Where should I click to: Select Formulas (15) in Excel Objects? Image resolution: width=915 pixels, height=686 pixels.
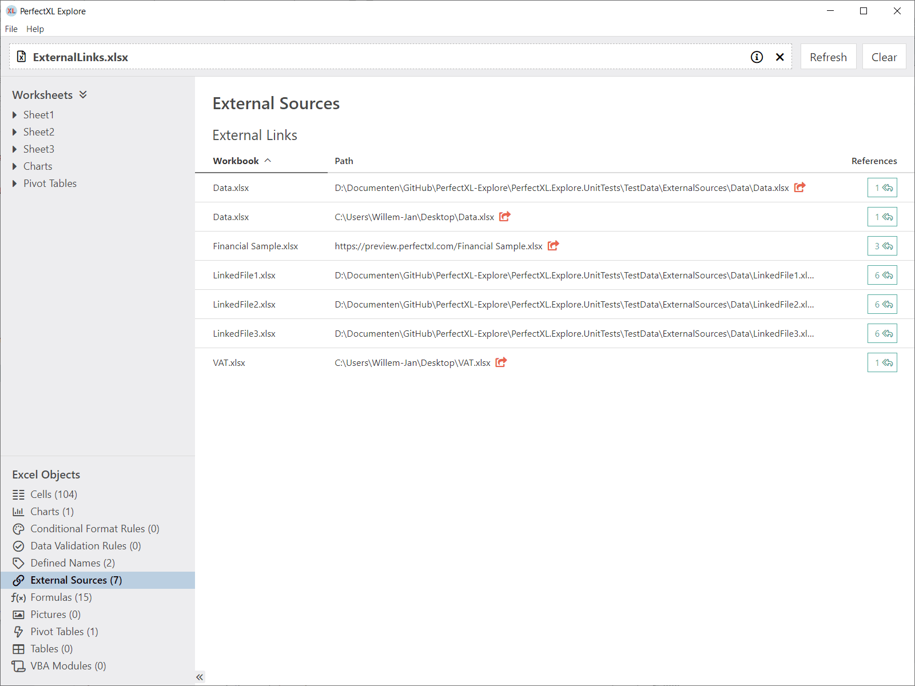pos(61,597)
